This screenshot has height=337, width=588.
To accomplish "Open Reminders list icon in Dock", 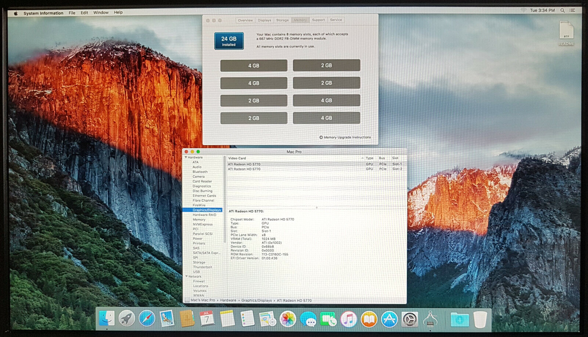I will [x=247, y=319].
